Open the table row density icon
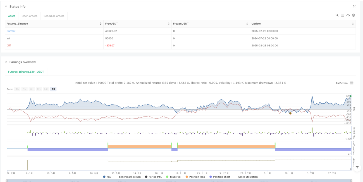 coord(343,15)
